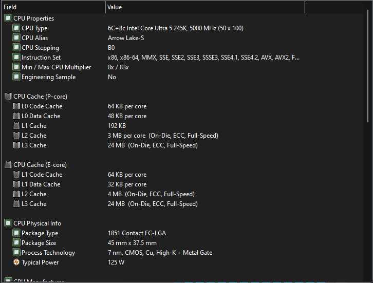Image resolution: width=373 pixels, height=283 pixels.
Task: Click the icon next to CPU Alias
Action: pyautogui.click(x=16, y=37)
